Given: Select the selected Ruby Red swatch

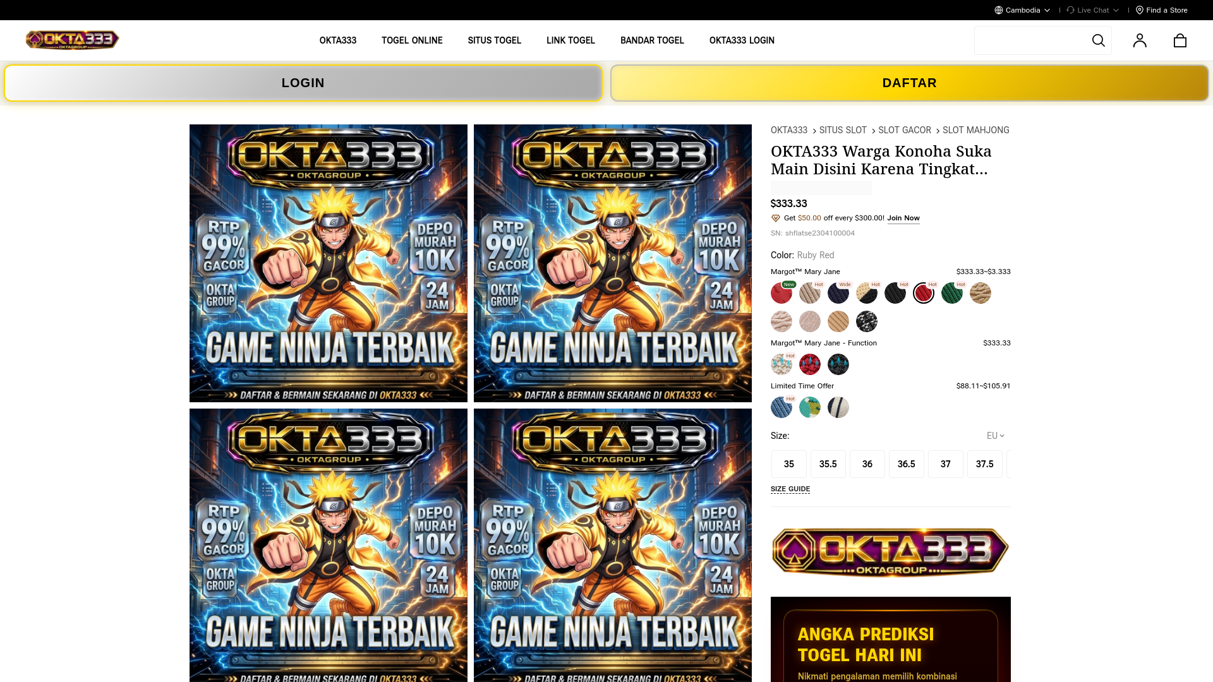Looking at the screenshot, I should coord(924,293).
